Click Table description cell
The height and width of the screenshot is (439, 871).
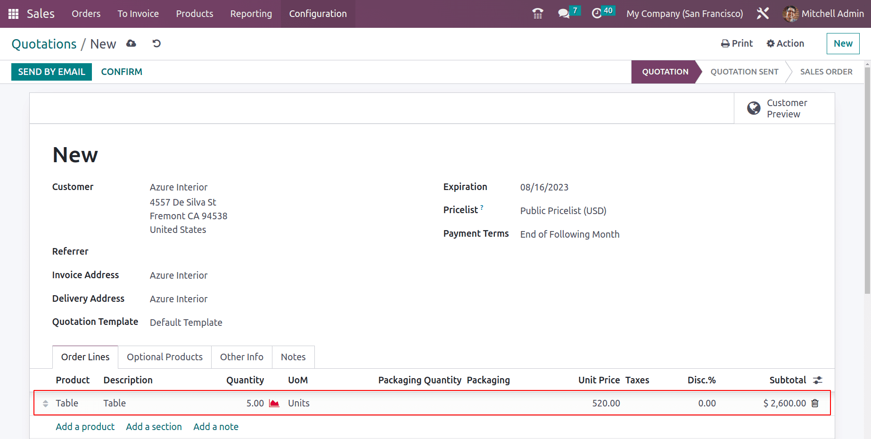115,403
